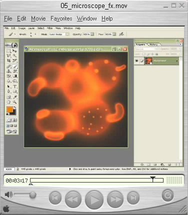Open the tool preset picker arrow
Viewport: 188px width, 215px height.
pyautogui.click(x=15, y=34)
